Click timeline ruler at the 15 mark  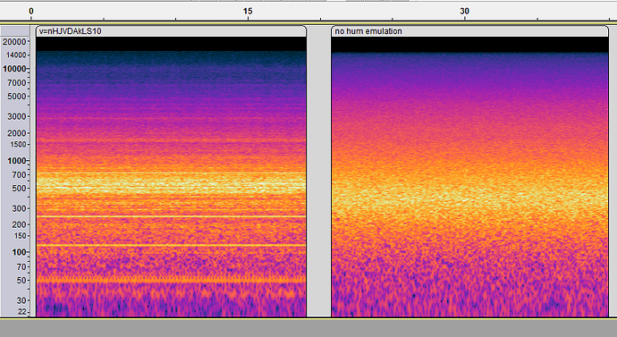[x=248, y=12]
